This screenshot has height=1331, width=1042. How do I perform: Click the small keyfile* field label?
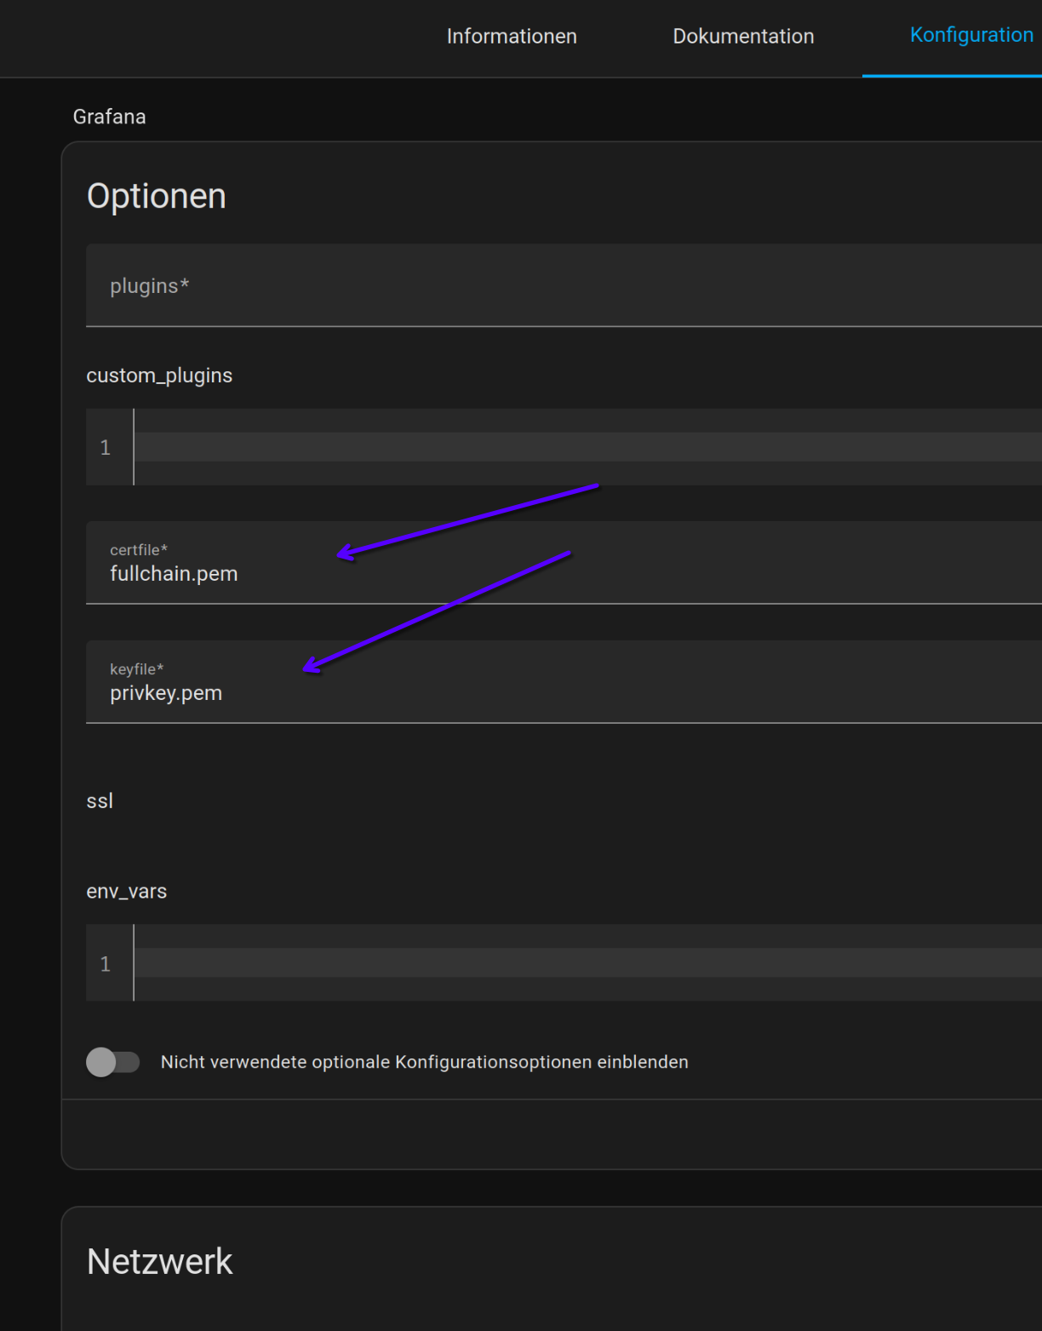pyautogui.click(x=136, y=669)
